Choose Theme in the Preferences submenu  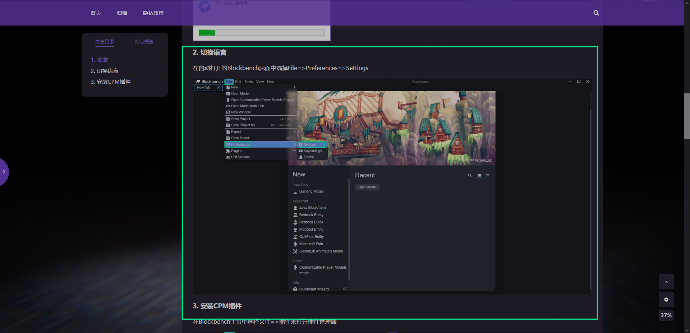pos(312,157)
